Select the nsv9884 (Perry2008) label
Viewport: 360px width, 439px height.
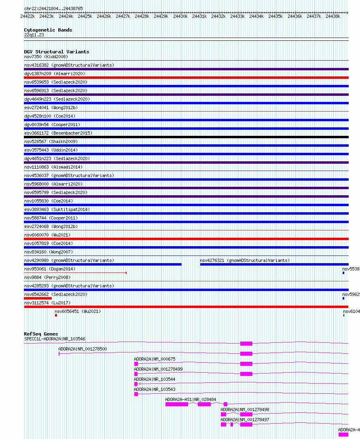(47, 277)
